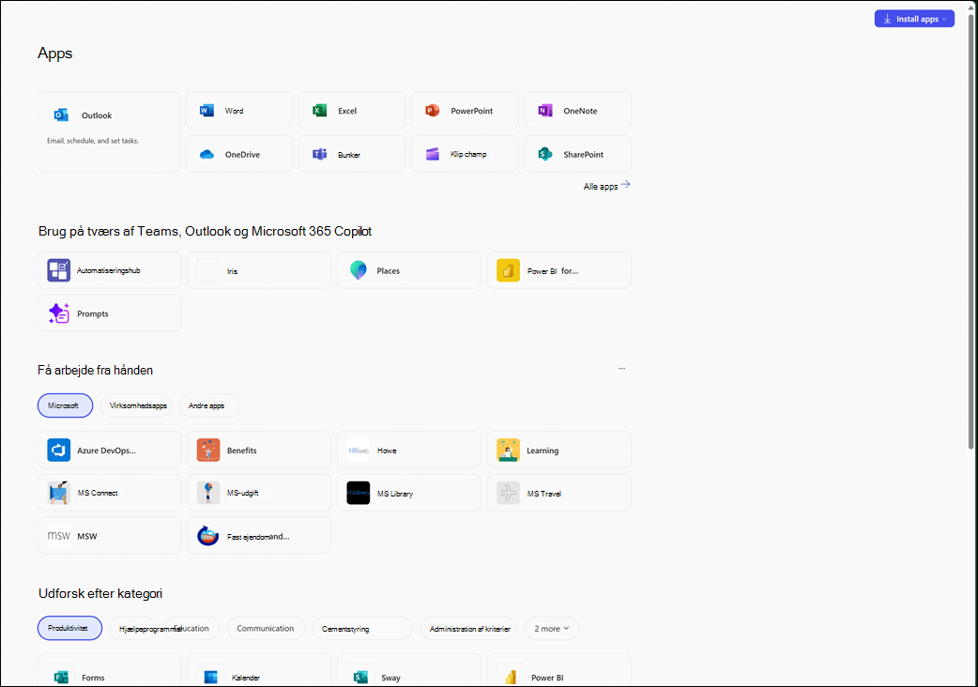Open the Klip champ icon
978x687 pixels.
click(433, 154)
